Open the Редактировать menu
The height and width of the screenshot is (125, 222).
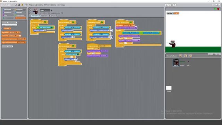tap(36, 5)
